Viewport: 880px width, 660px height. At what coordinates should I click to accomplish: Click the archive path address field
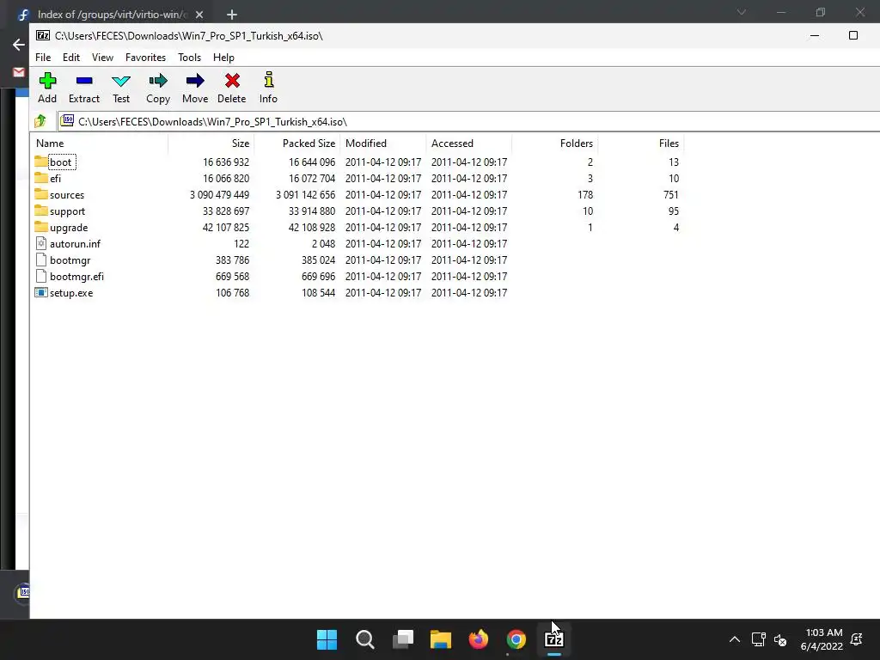[468, 122]
